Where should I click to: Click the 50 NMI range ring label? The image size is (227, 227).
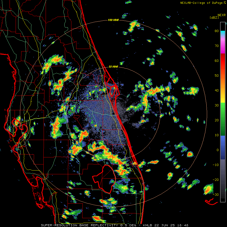pyautogui.click(x=113, y=67)
